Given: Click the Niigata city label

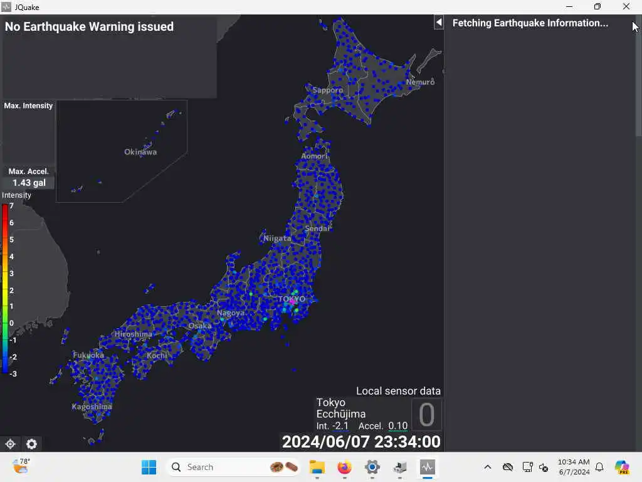Looking at the screenshot, I should (x=277, y=238).
